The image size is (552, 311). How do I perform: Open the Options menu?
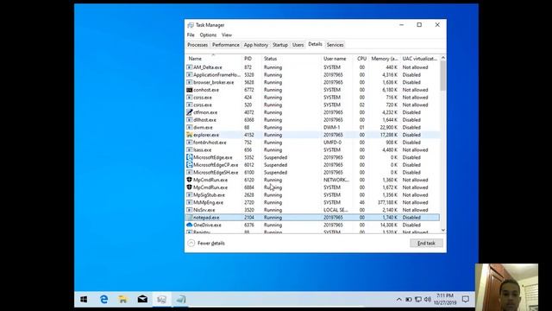pyautogui.click(x=208, y=35)
